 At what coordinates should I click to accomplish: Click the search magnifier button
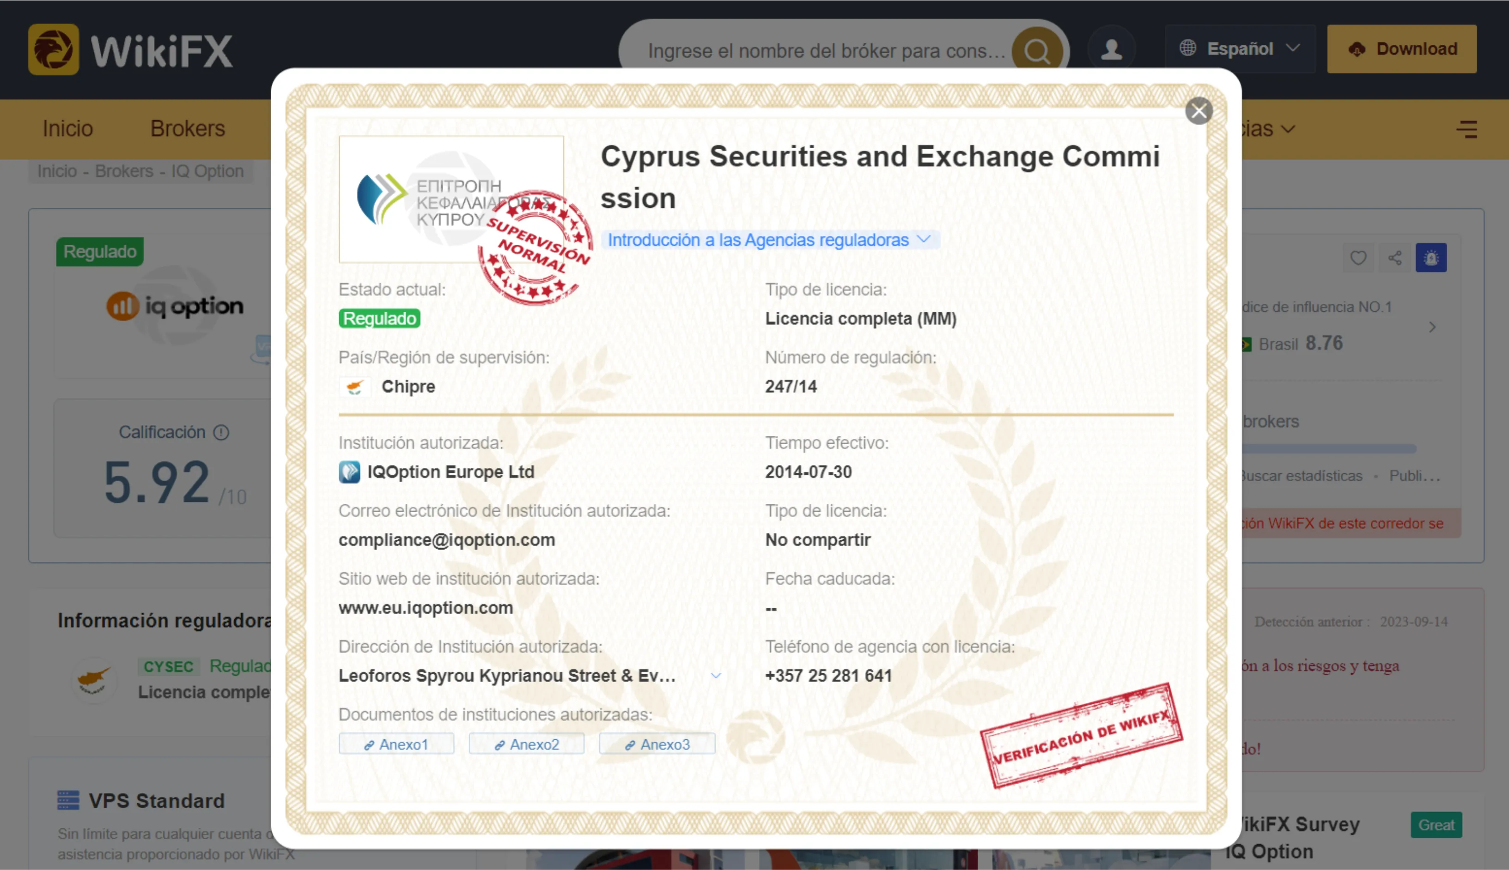tap(1037, 50)
